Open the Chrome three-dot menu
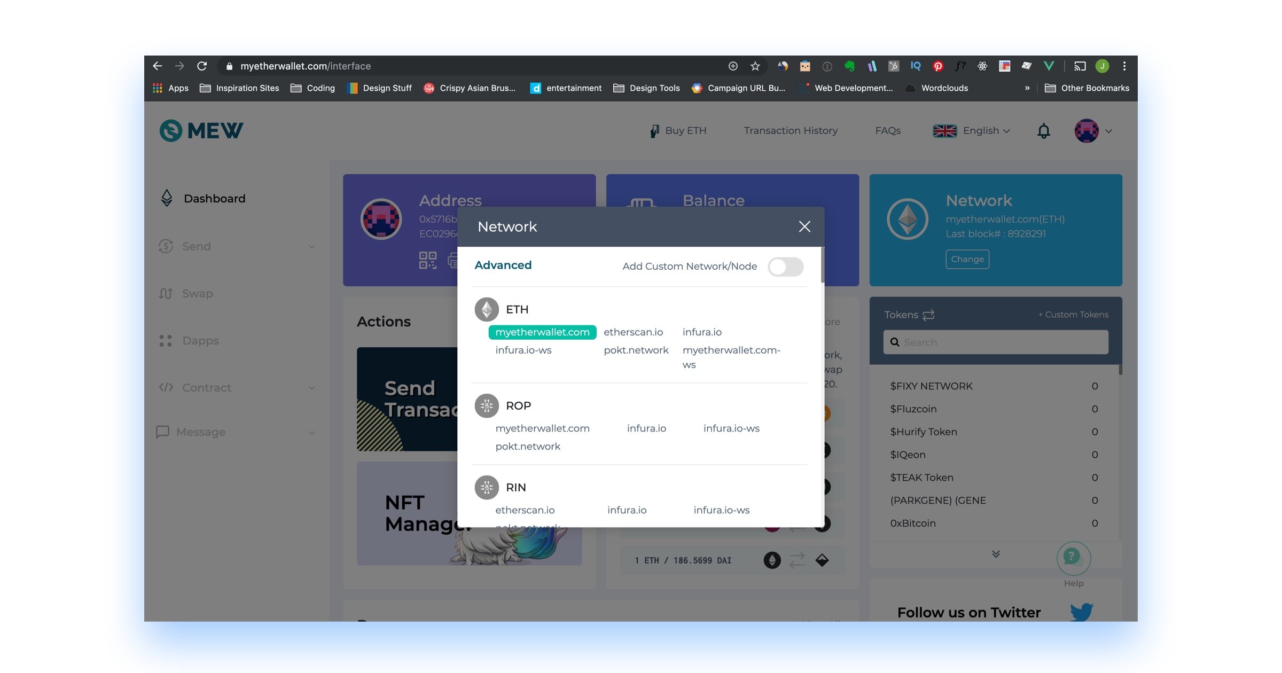The width and height of the screenshot is (1282, 673). tap(1124, 66)
